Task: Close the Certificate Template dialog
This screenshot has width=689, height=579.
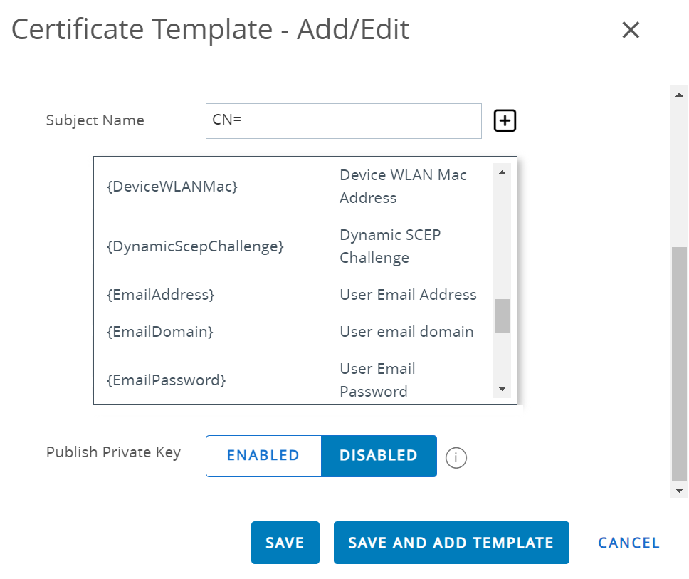Action: click(x=631, y=30)
